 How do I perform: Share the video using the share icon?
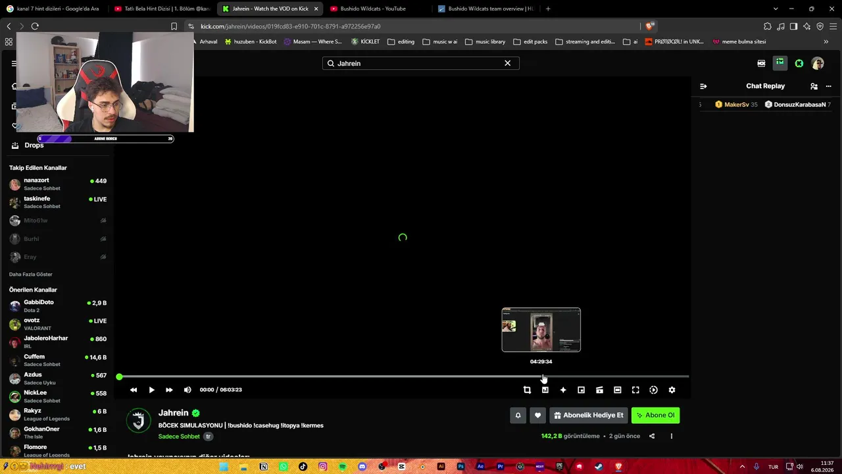tap(652, 436)
